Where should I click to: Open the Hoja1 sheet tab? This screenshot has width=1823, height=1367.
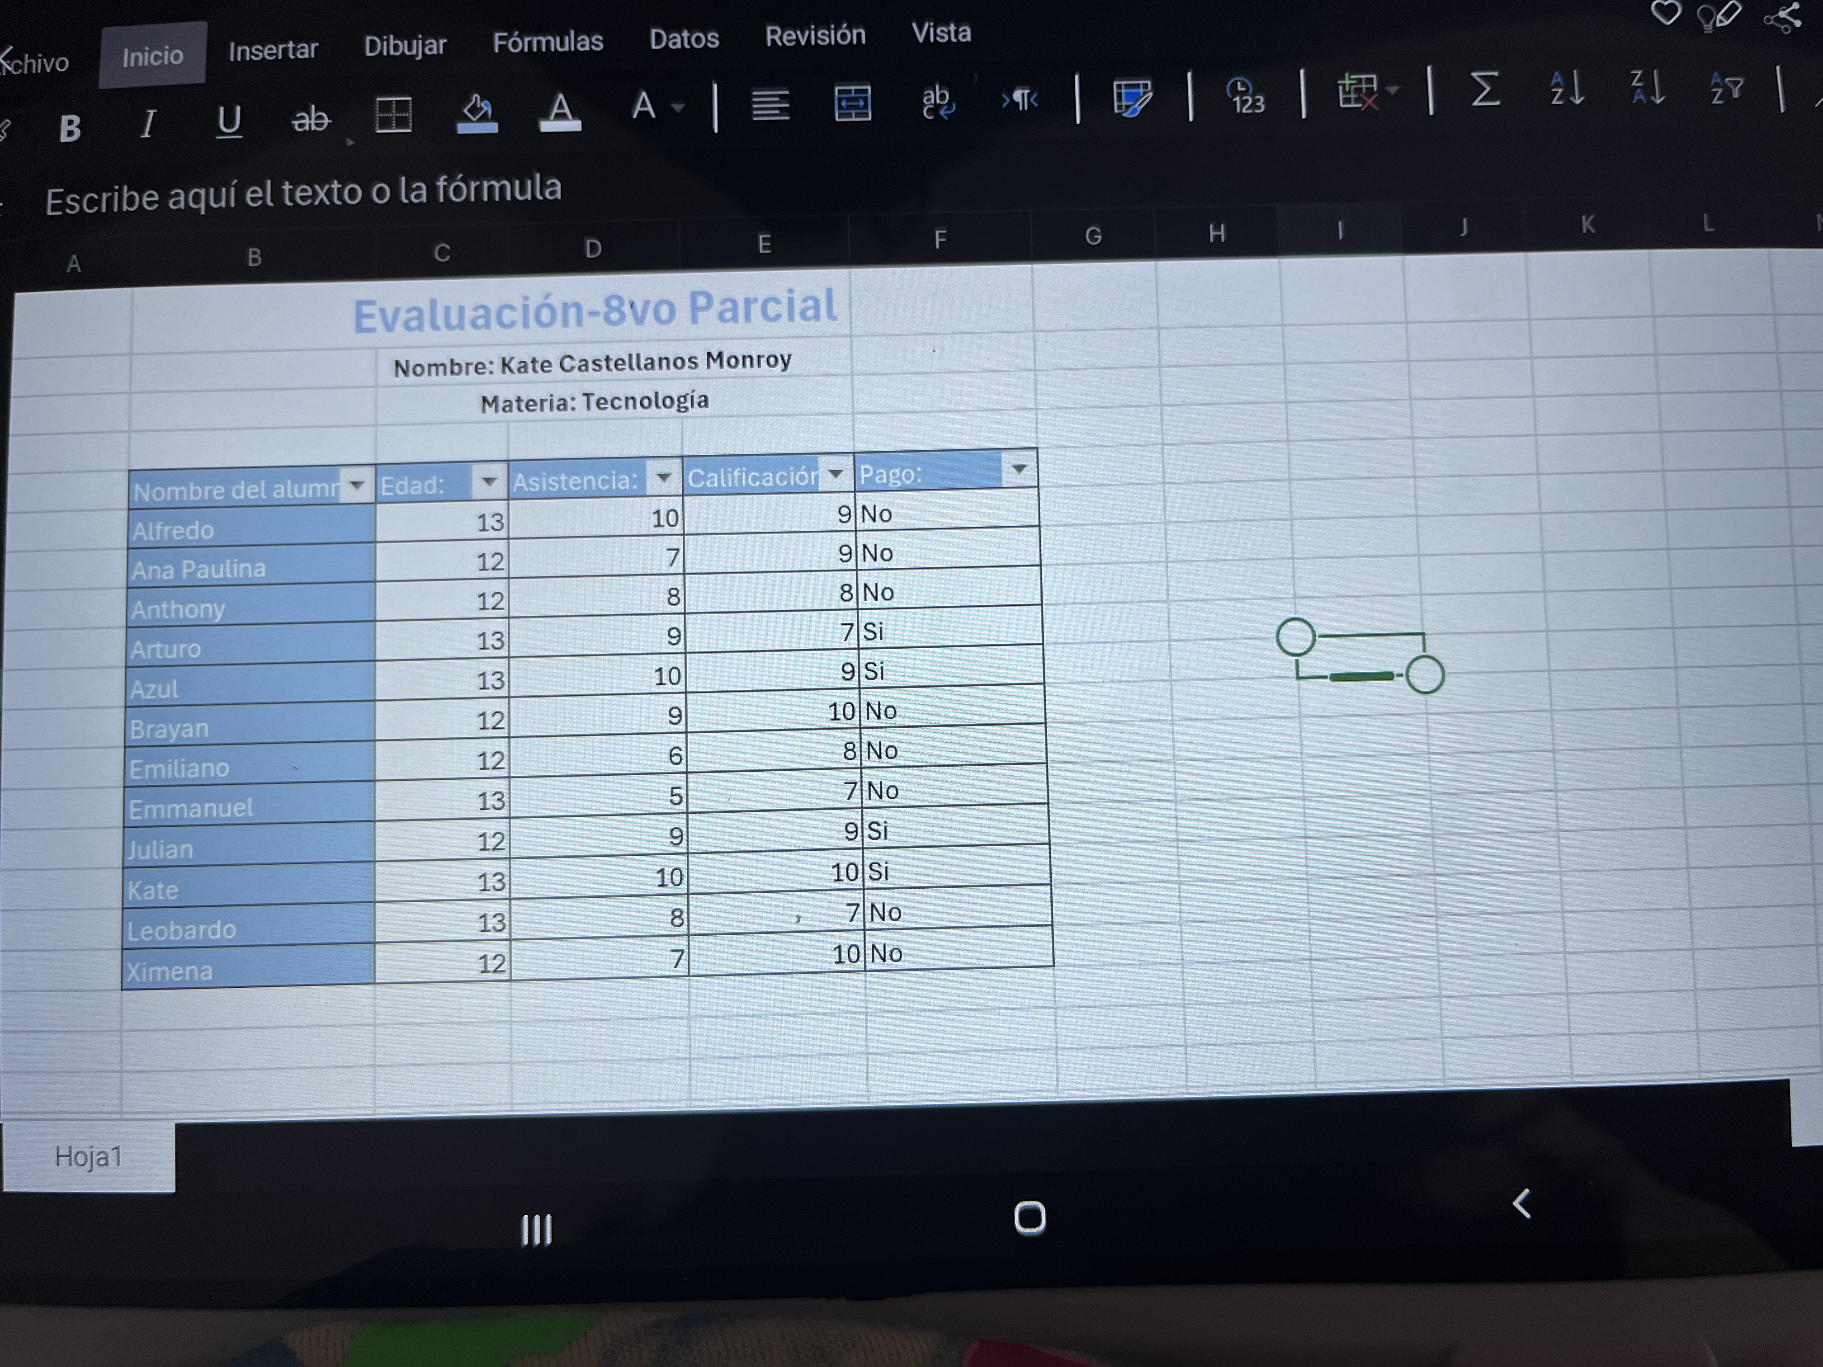pos(88,1157)
